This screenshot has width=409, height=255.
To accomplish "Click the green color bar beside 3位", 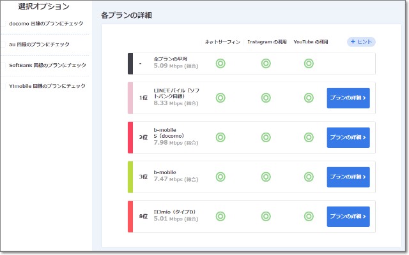I will pyautogui.click(x=130, y=177).
